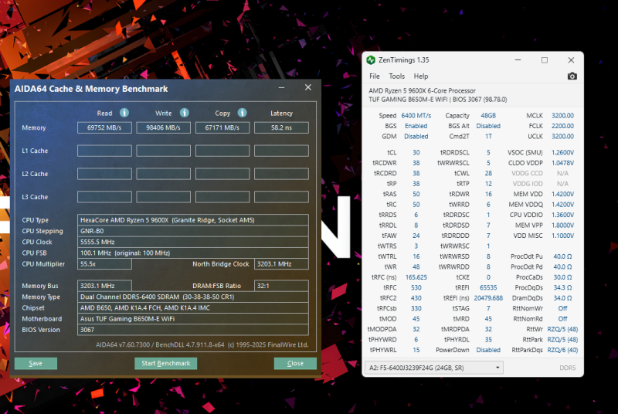
Task: Click the tREFI (ns) value 20479.688
Action: 488,298
